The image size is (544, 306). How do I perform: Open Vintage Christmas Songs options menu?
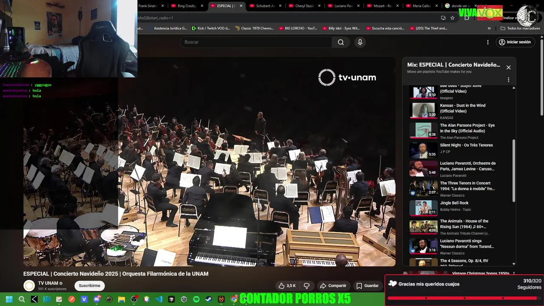[x=514, y=273]
